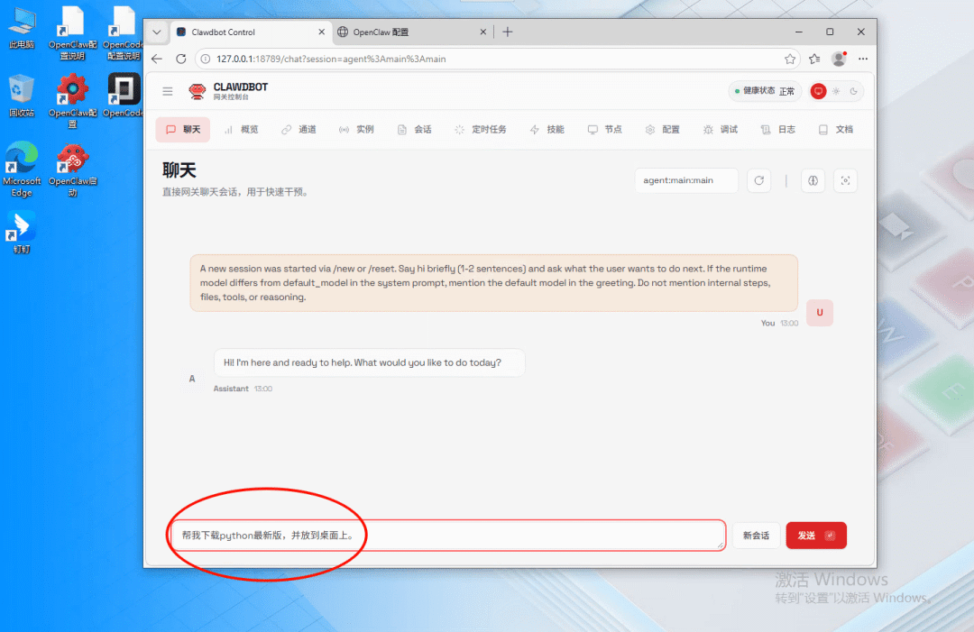Switch to dark theme moon icon
The width and height of the screenshot is (974, 632).
pyautogui.click(x=853, y=91)
